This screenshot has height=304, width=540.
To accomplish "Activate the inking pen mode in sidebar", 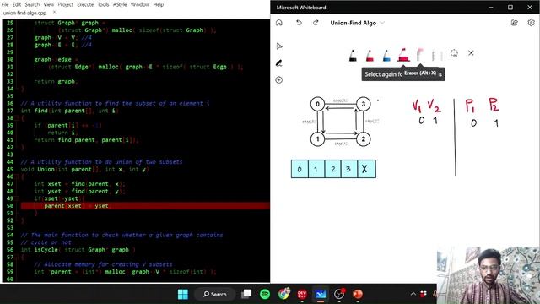I will tap(279, 63).
